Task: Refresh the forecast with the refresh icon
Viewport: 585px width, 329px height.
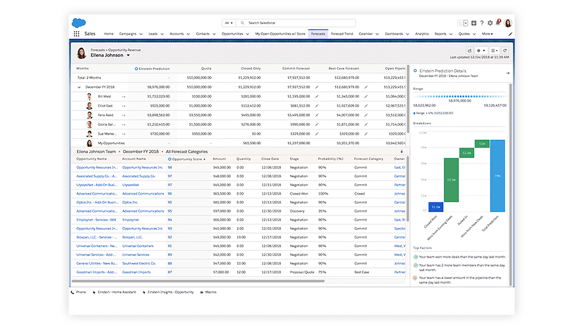Action: pyautogui.click(x=505, y=51)
